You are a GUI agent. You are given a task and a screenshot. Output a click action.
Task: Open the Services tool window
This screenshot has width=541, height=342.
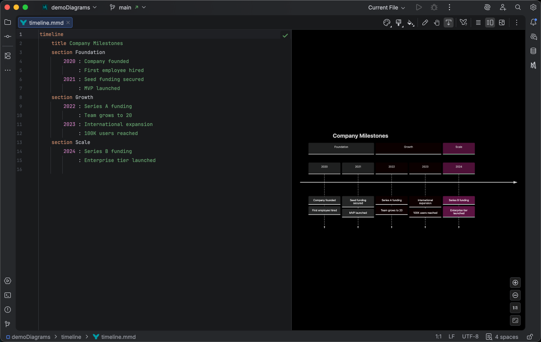point(8,281)
